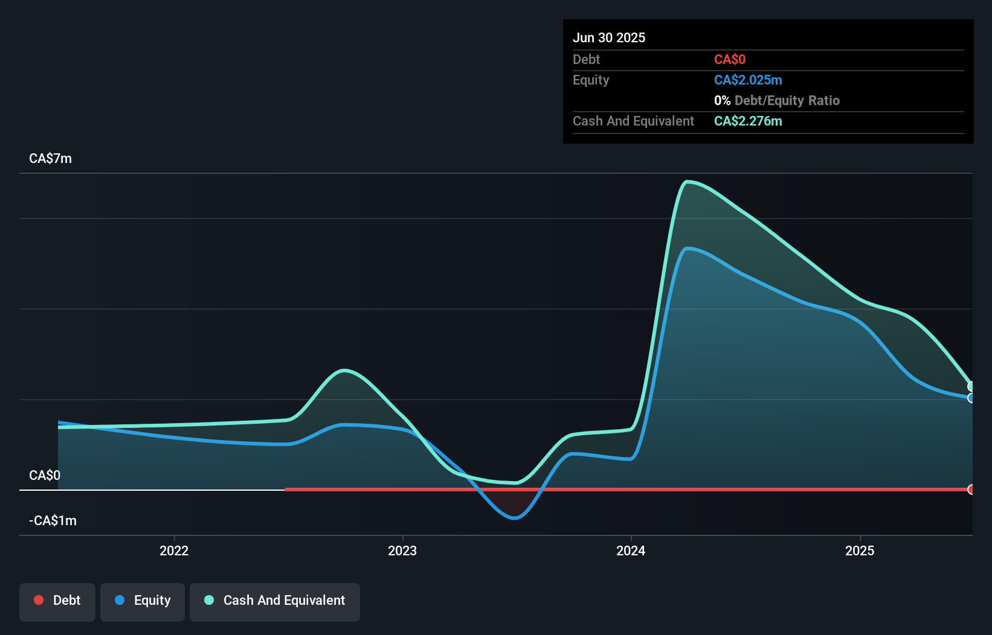992x635 pixels.
Task: Select the 2023 axis label
Action: click(404, 550)
